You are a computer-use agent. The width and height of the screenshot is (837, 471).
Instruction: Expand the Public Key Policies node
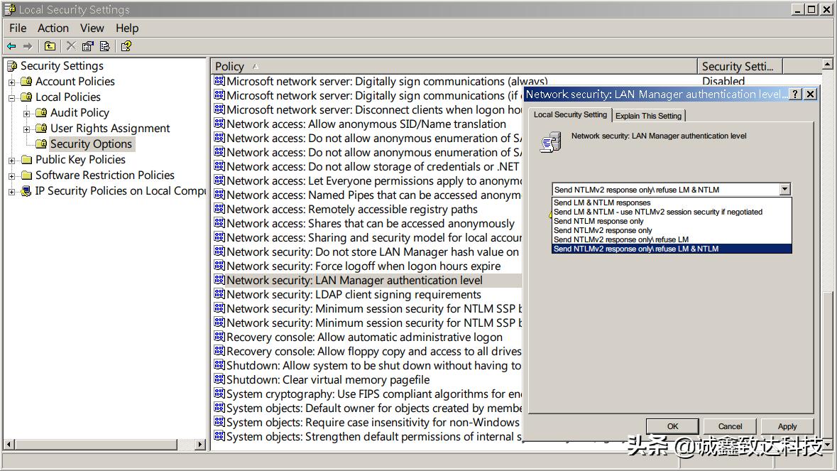pos(12,161)
